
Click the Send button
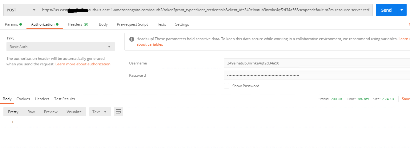coord(386,10)
